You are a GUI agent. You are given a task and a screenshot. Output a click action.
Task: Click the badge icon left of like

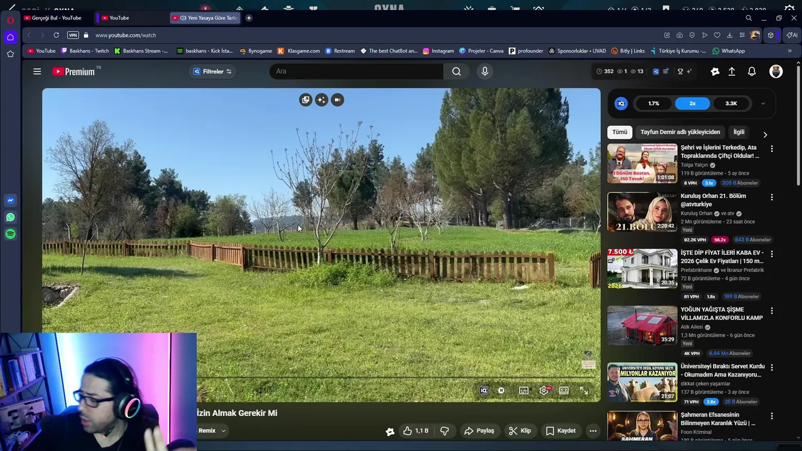[x=390, y=431]
